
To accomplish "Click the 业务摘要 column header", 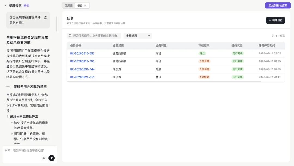I will pos(118,46).
